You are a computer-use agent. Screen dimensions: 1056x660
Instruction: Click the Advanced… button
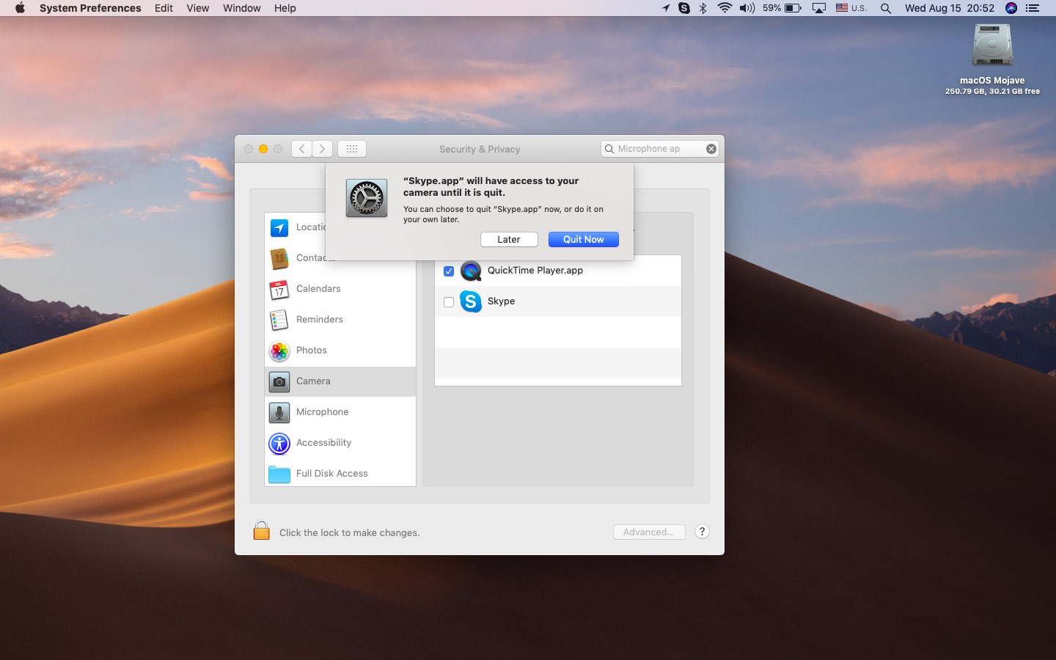click(649, 532)
